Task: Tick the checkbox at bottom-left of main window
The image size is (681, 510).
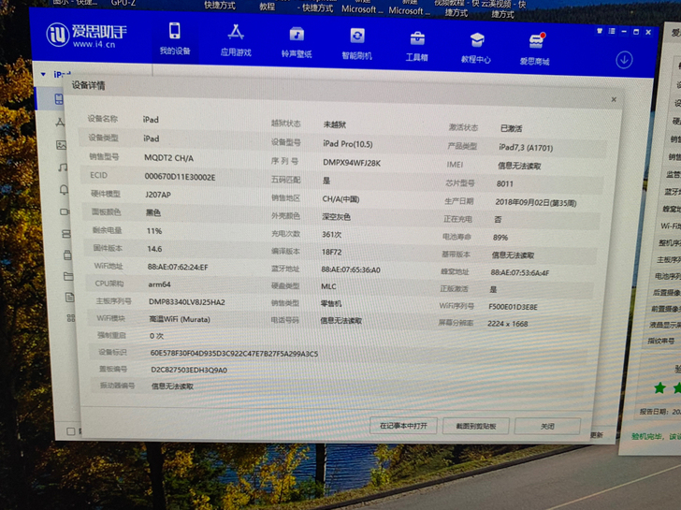Action: pyautogui.click(x=71, y=431)
